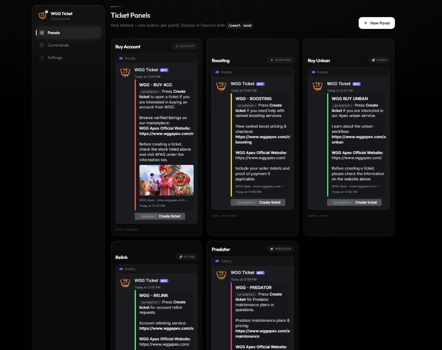Click the 'Boosting' card title

pos(221,60)
